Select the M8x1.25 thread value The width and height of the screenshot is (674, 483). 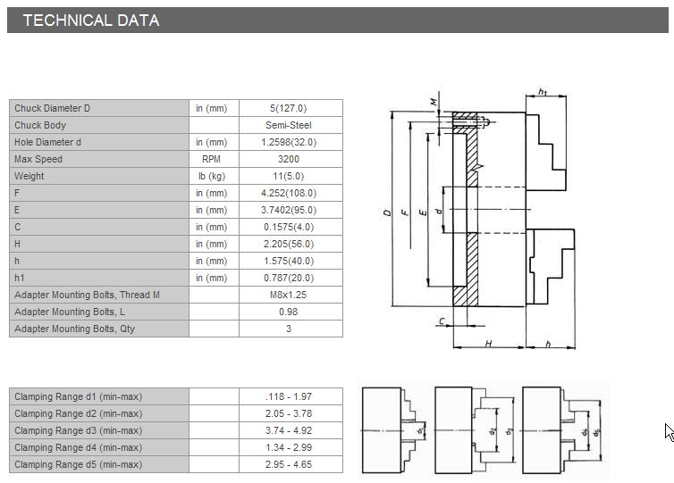pyautogui.click(x=289, y=295)
